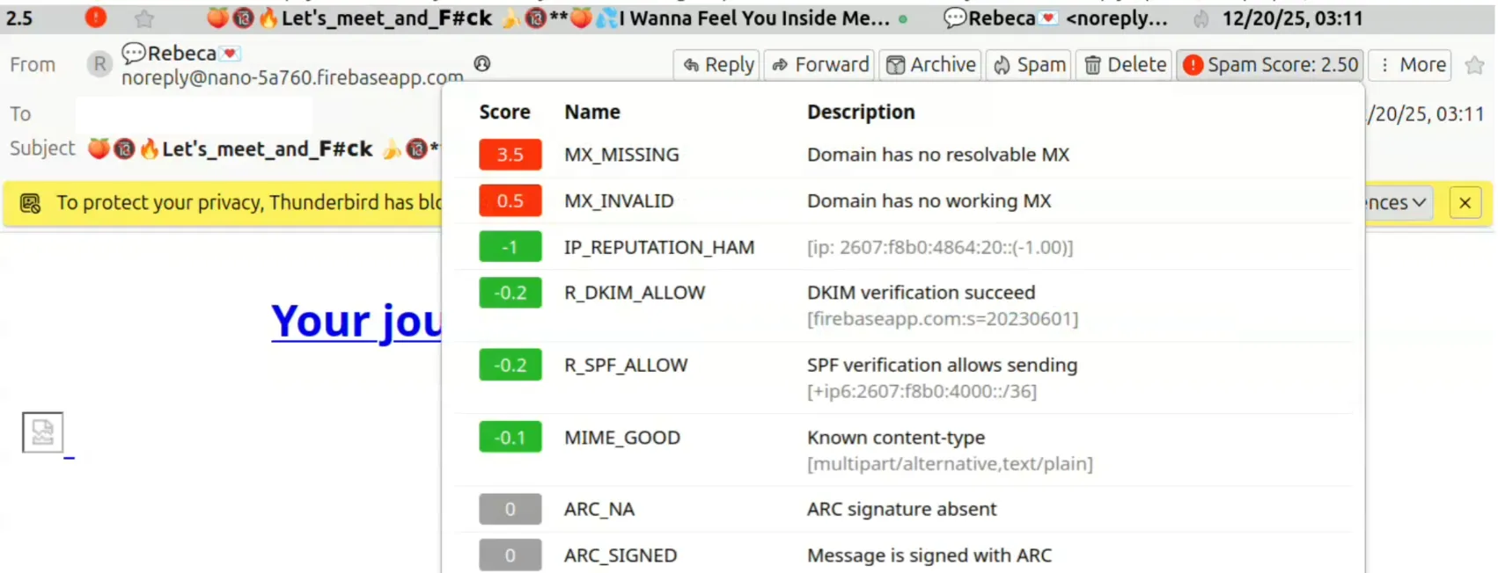Toggle the Spam Score: 2.50 details popup
This screenshot has width=1498, height=573.
point(1270,64)
